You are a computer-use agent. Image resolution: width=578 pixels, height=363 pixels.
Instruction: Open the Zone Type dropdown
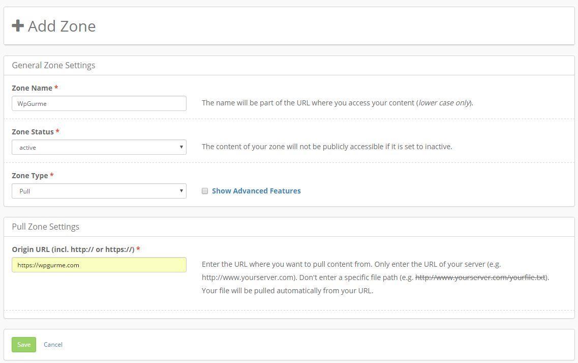tap(99, 191)
